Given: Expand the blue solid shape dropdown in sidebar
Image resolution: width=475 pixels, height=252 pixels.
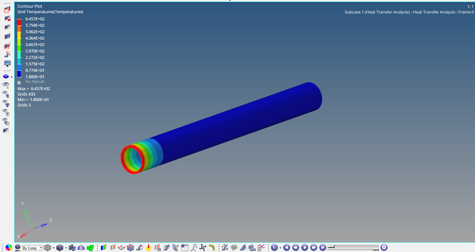Looking at the screenshot, I should [x=12, y=77].
